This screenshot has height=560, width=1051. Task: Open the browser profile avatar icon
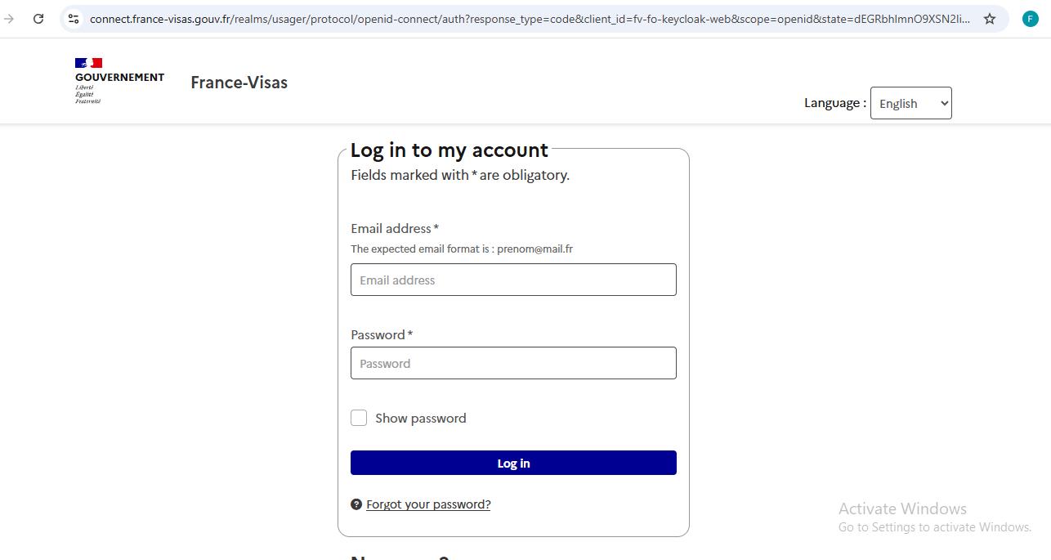pyautogui.click(x=1030, y=18)
